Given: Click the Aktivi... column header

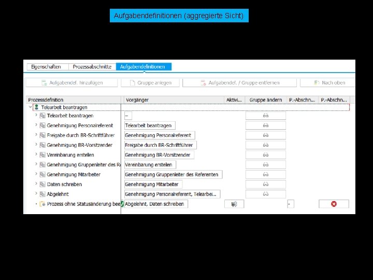Looking at the screenshot, I should (x=234, y=100).
